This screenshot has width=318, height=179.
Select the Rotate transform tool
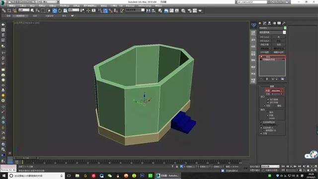pos(60,10)
